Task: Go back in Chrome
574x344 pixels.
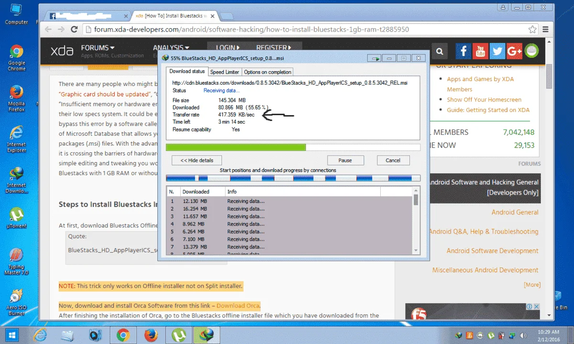Action: 48,29
